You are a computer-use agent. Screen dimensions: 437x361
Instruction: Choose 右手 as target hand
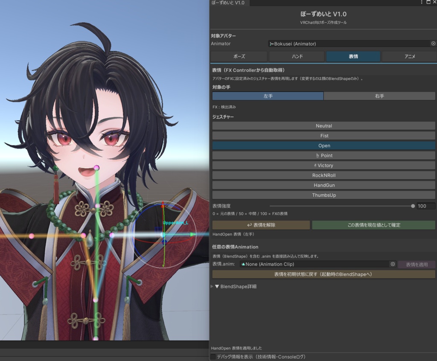click(379, 96)
